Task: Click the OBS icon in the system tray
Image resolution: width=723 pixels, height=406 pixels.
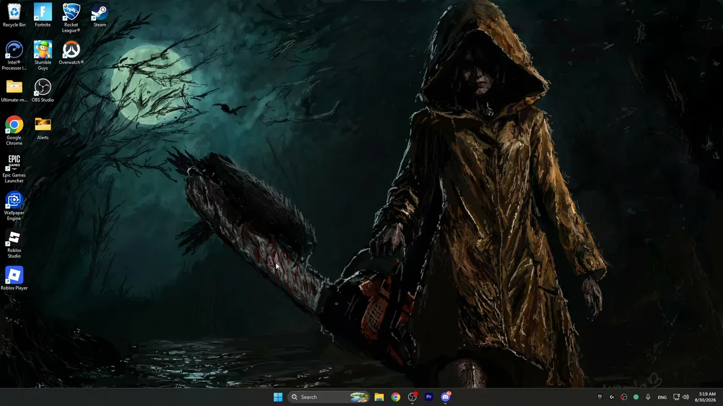Action: pyautogui.click(x=624, y=397)
